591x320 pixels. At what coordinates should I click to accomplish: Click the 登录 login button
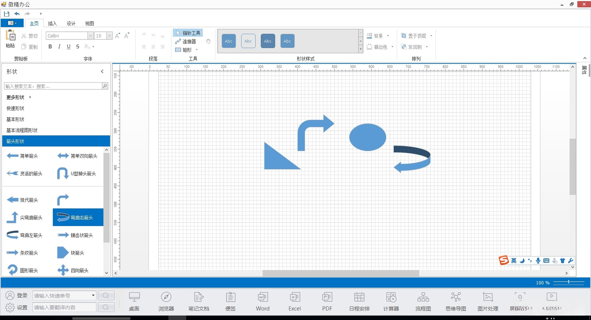point(17,295)
